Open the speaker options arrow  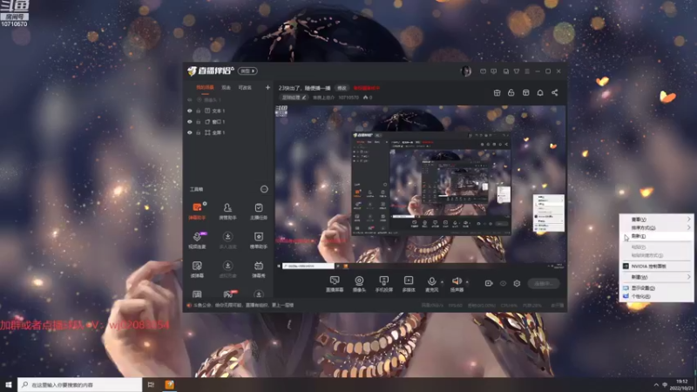click(x=467, y=281)
